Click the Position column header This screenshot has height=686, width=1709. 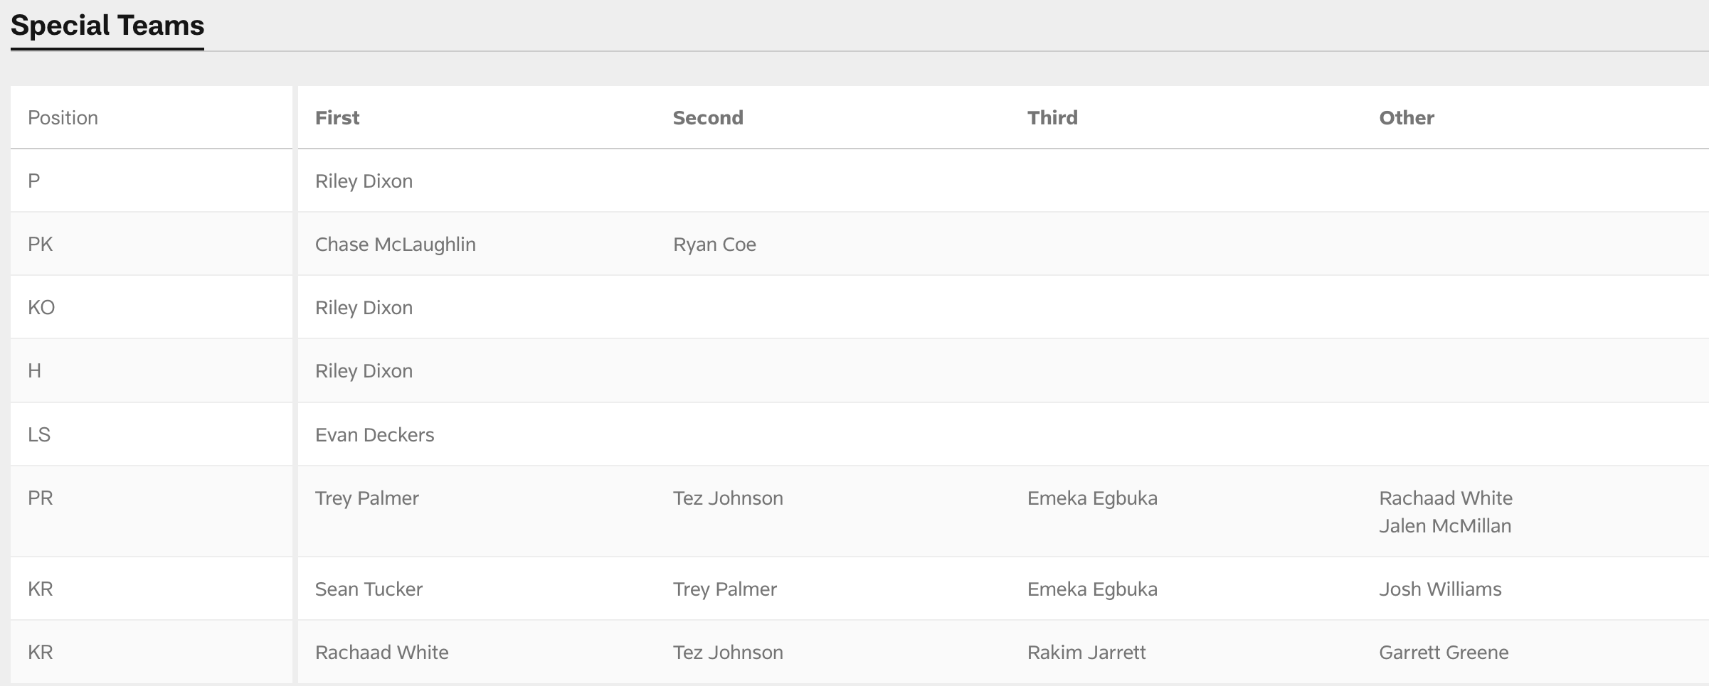(63, 118)
